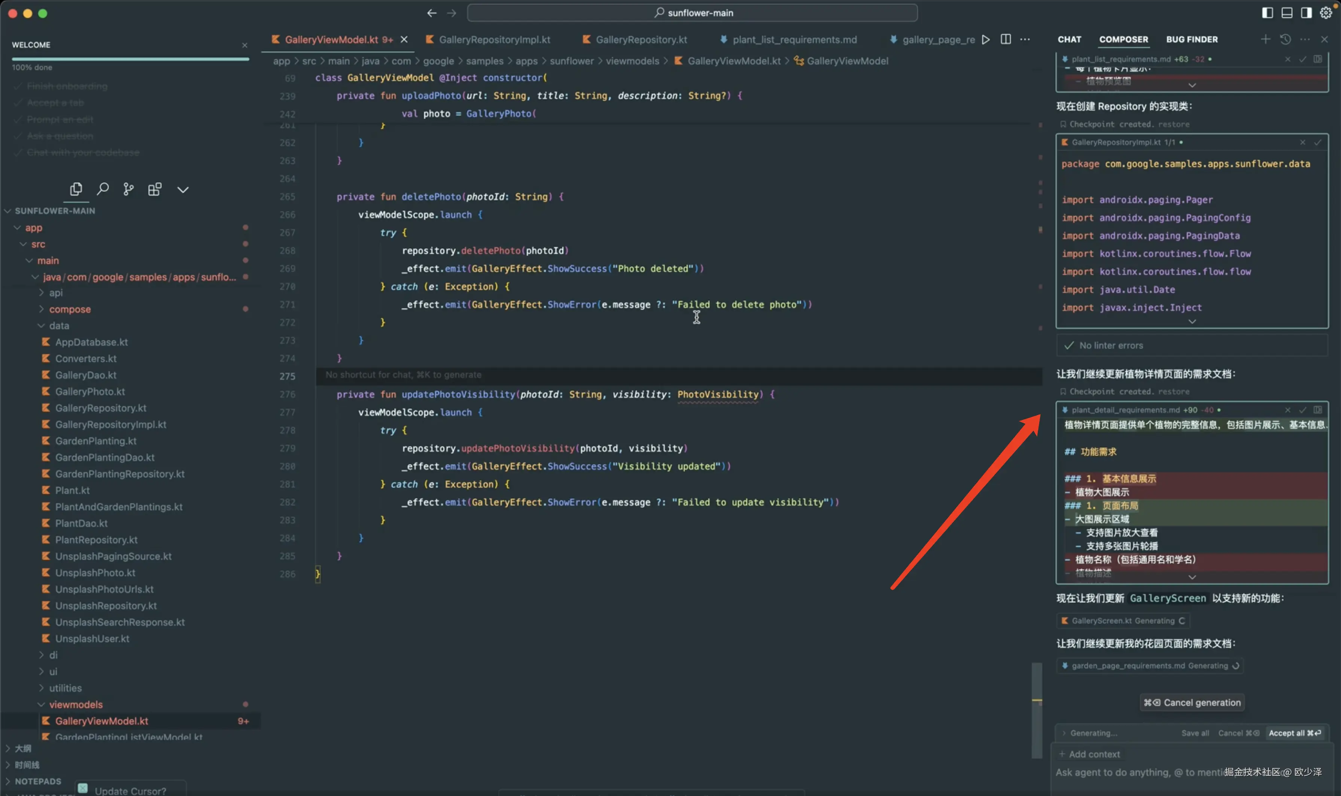Restore checkpoint above GalleryRepositoryImpl.kt block

(x=1174, y=124)
